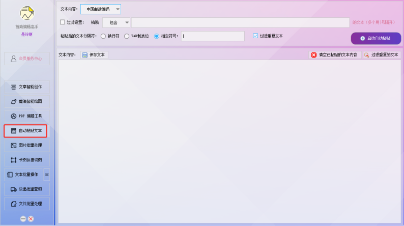404x226 pixels.
Task: Select the 换行符 radio button
Action: [103, 36]
